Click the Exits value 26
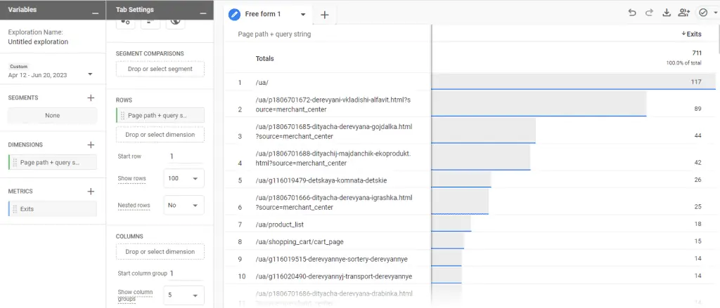The height and width of the screenshot is (308, 720). click(698, 180)
